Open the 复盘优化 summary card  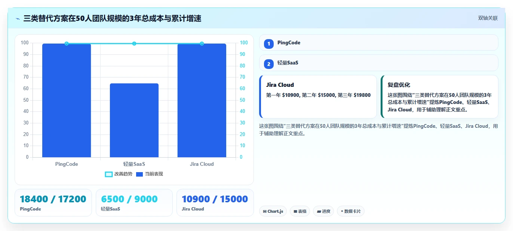coord(439,96)
